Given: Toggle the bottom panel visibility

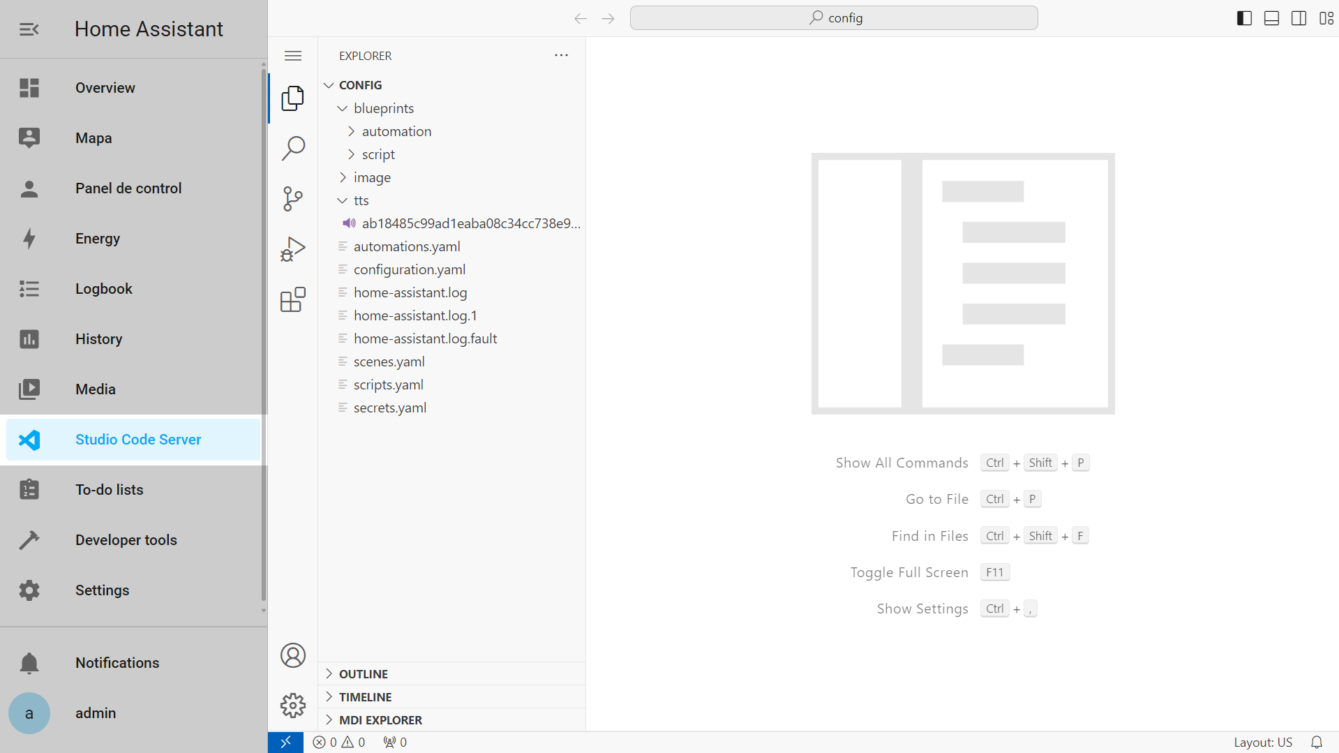Looking at the screenshot, I should point(1271,18).
